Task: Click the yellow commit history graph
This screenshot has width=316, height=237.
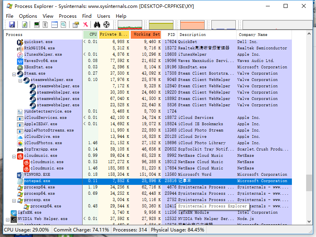Action: coord(161,25)
